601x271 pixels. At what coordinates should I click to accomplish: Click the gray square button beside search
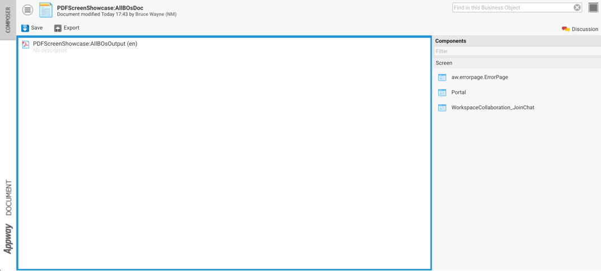[593, 8]
